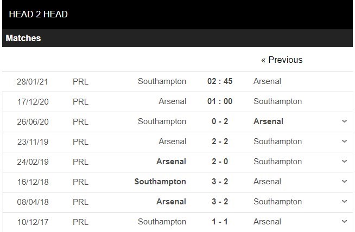
Task: Expand the 10/12/17 match details chevron
Action: (344, 222)
